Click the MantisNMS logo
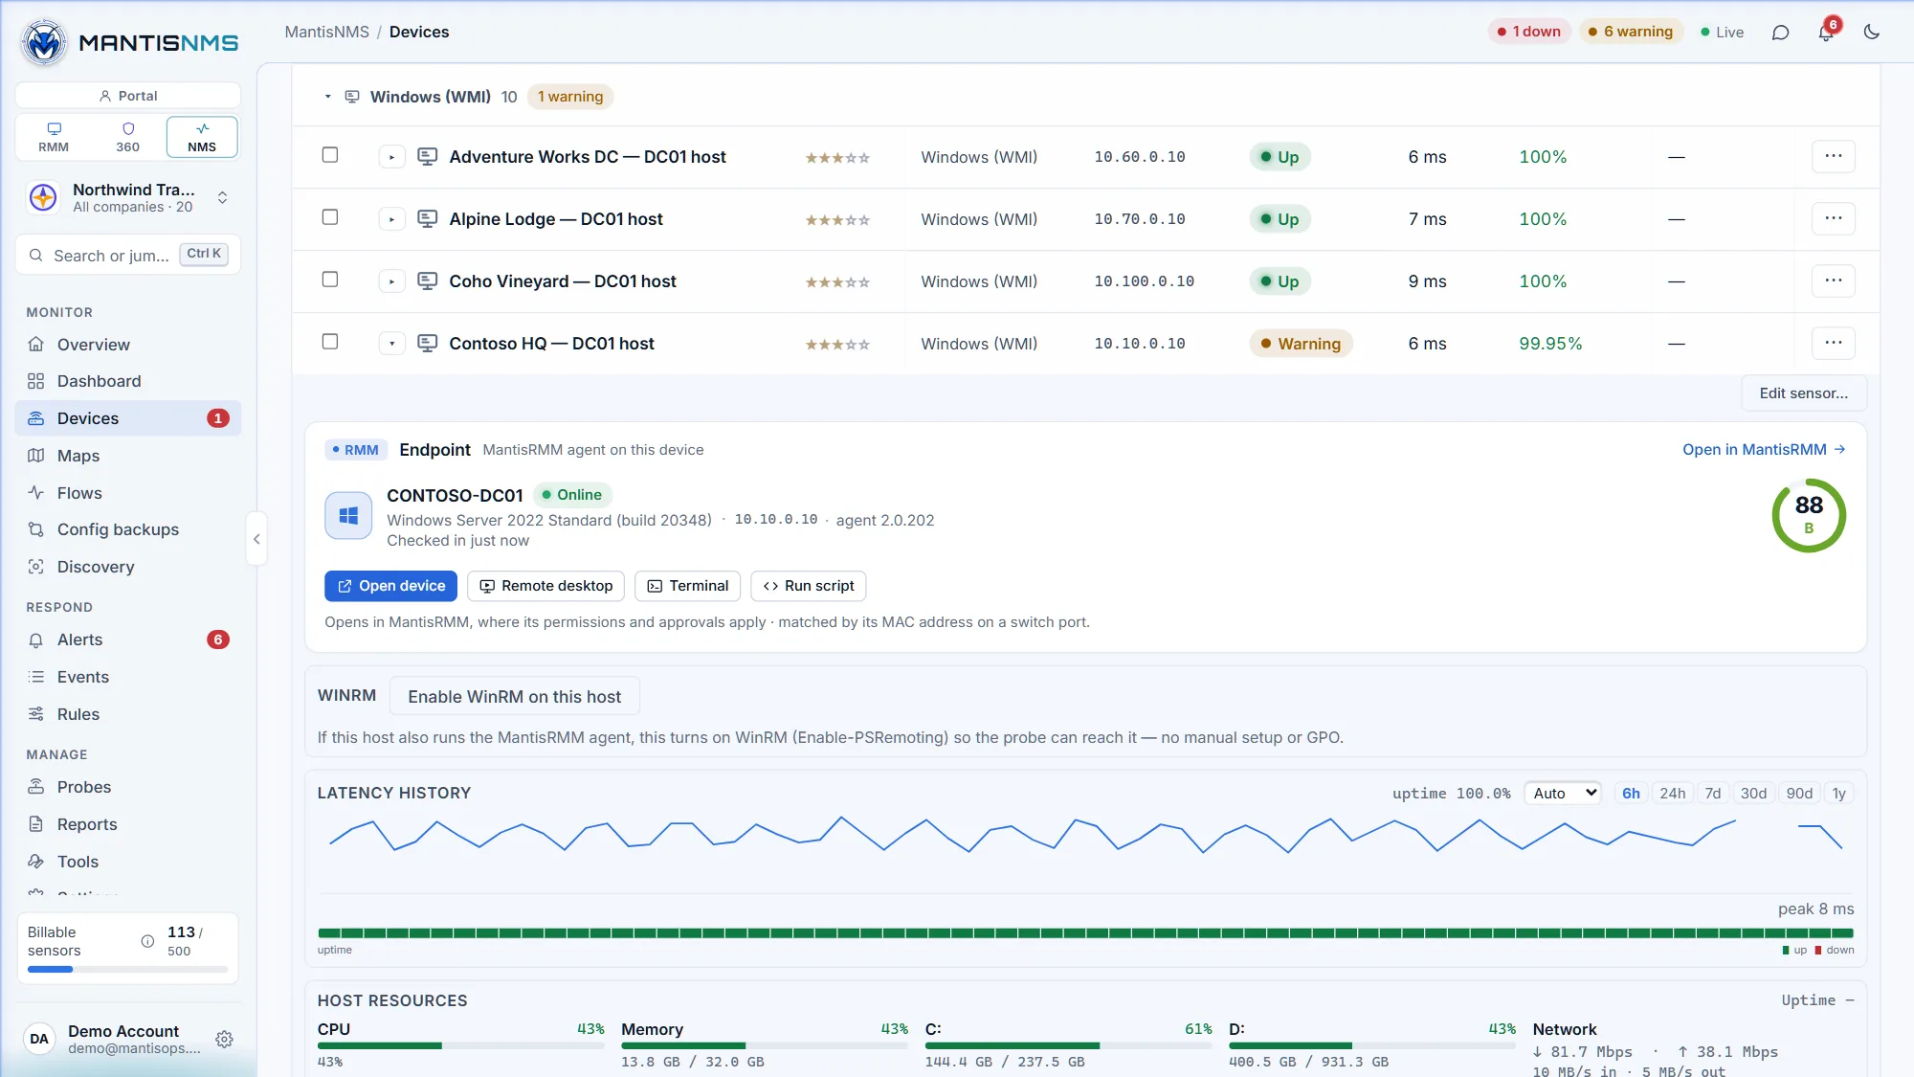 coord(130,42)
